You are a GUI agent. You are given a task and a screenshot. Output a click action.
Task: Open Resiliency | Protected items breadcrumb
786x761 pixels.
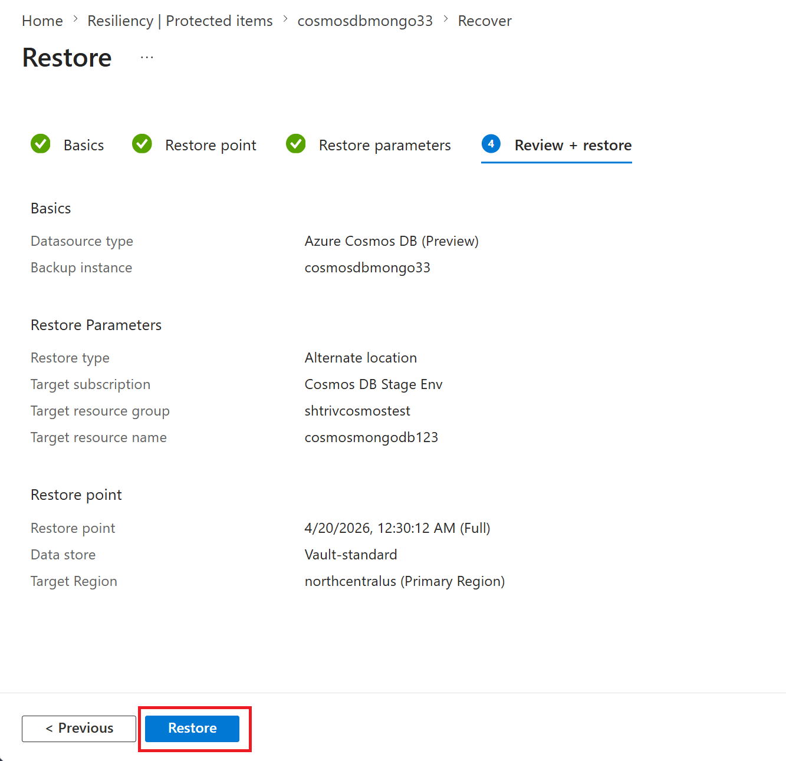[180, 21]
